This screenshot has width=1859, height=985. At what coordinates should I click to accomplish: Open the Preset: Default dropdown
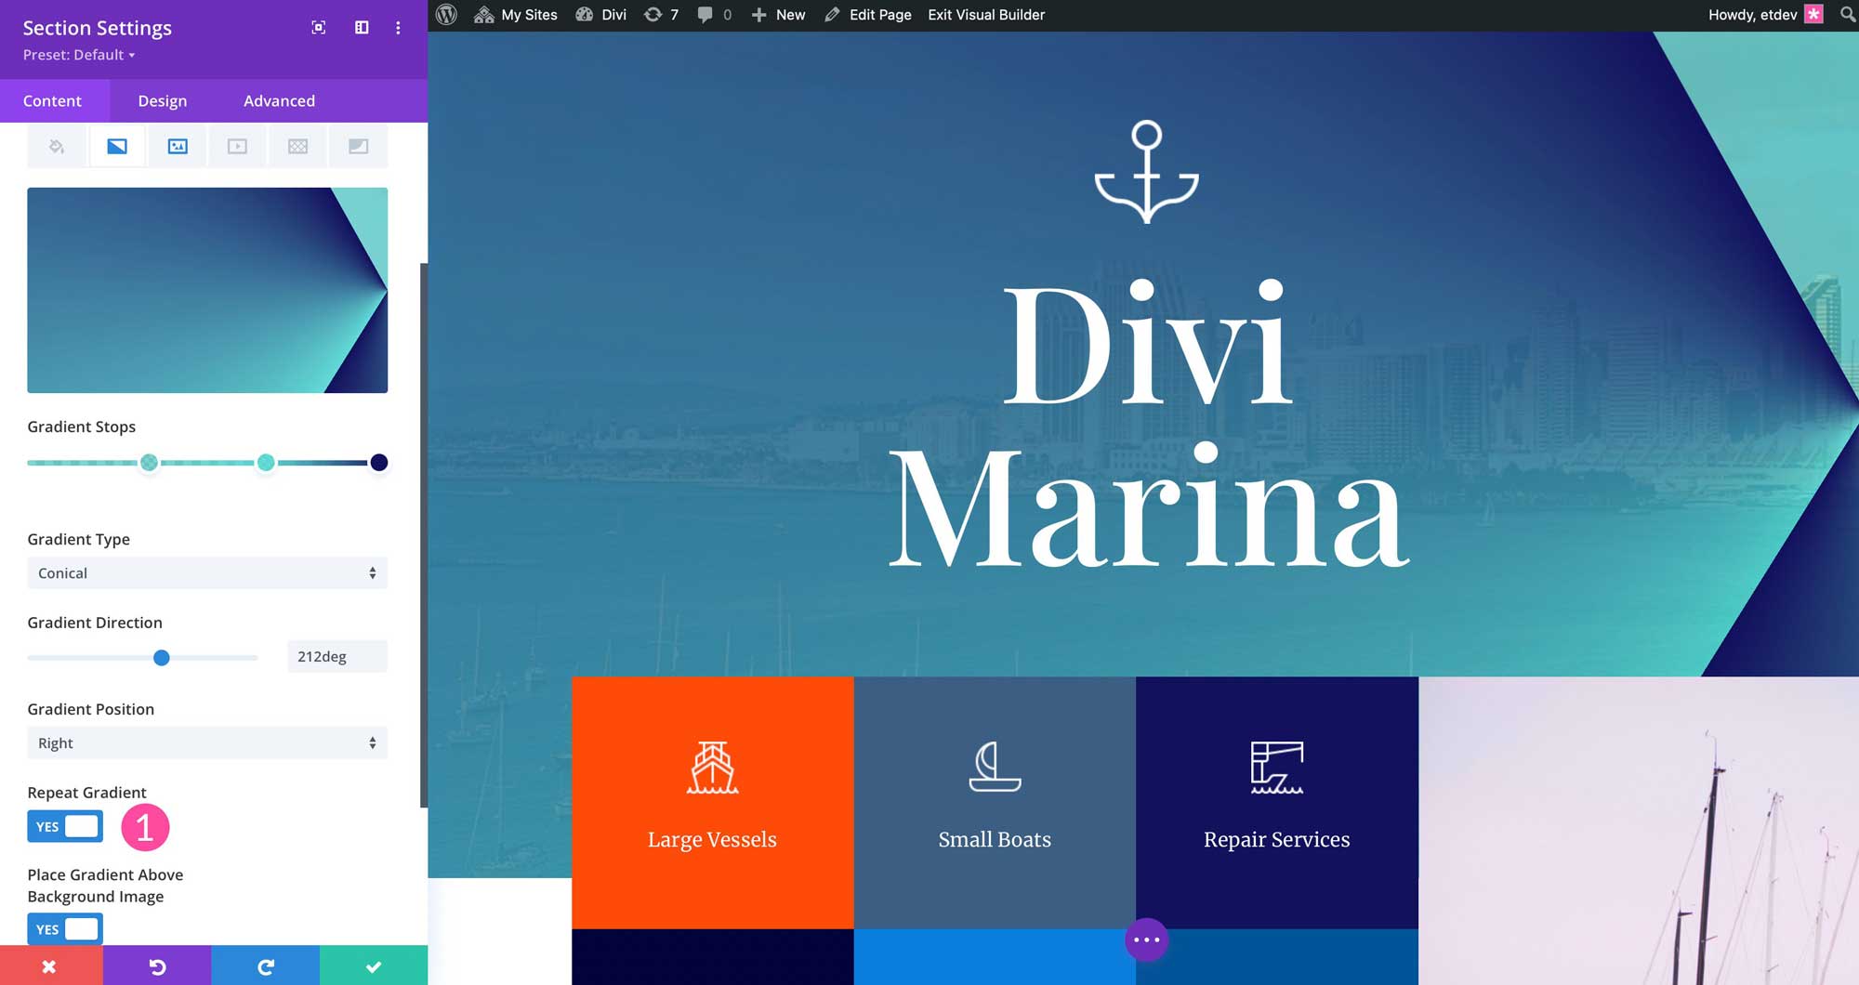point(78,55)
